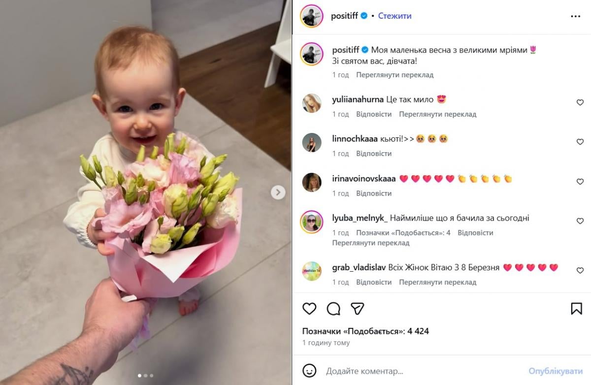
Task: Focus the add comment input field
Action: (x=424, y=371)
